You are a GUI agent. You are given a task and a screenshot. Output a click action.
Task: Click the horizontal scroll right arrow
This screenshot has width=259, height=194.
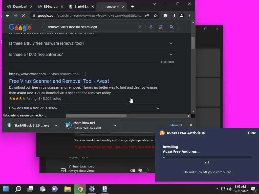click(189, 116)
